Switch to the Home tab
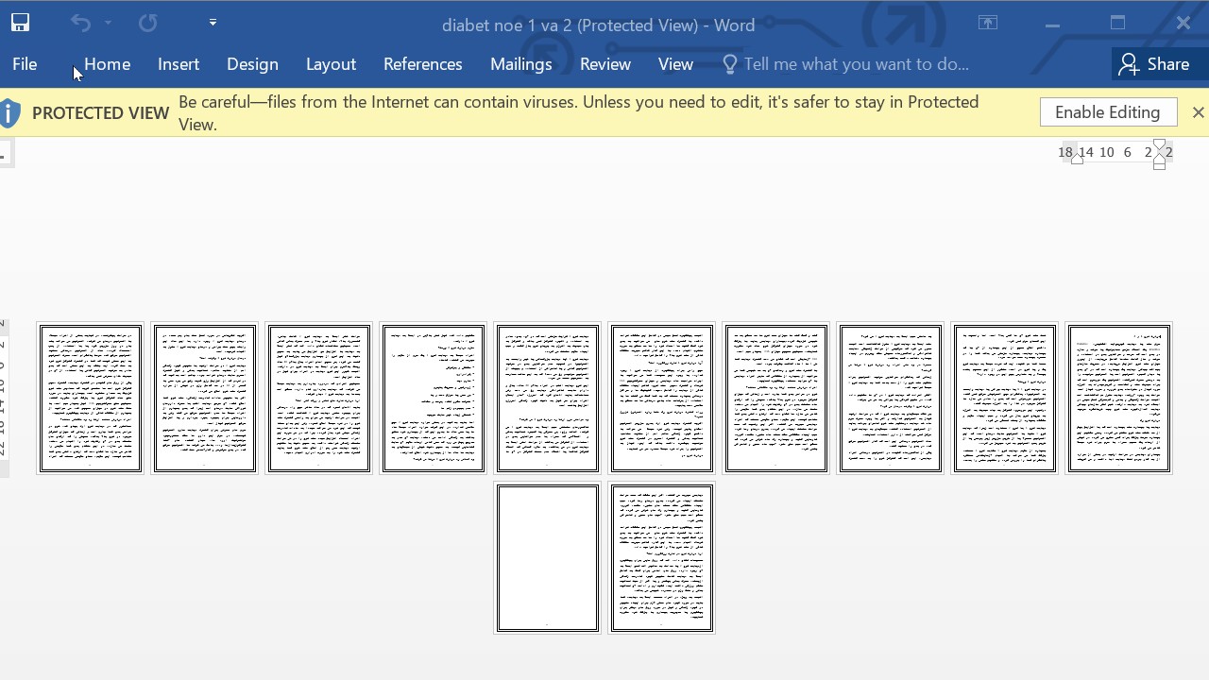Image resolution: width=1209 pixels, height=680 pixels. pos(107,64)
